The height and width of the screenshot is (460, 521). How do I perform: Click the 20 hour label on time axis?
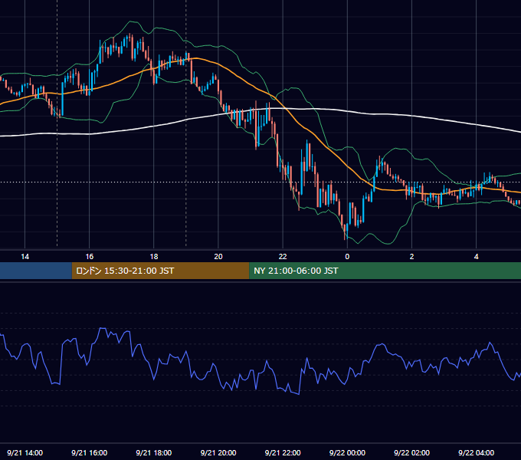(218, 257)
